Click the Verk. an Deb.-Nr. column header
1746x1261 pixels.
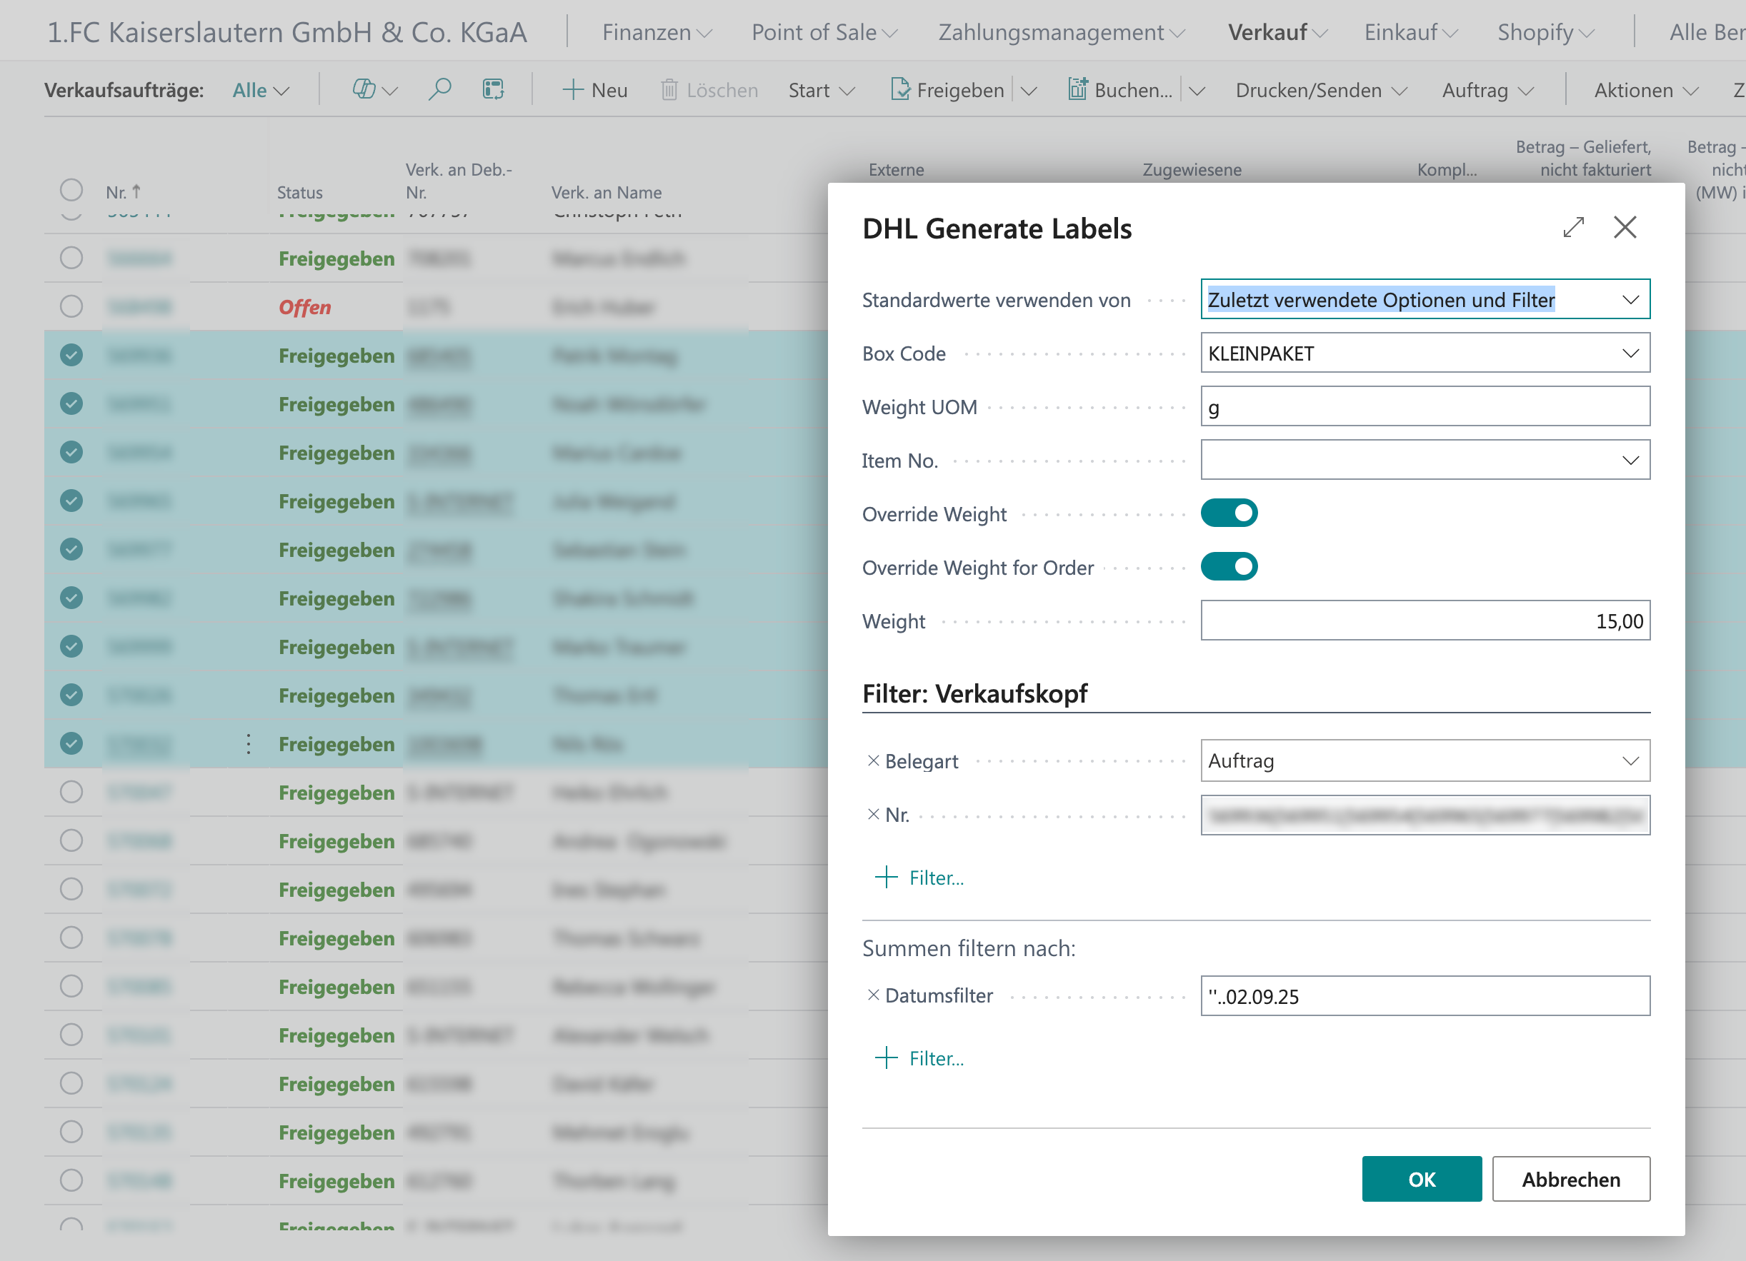click(x=458, y=181)
